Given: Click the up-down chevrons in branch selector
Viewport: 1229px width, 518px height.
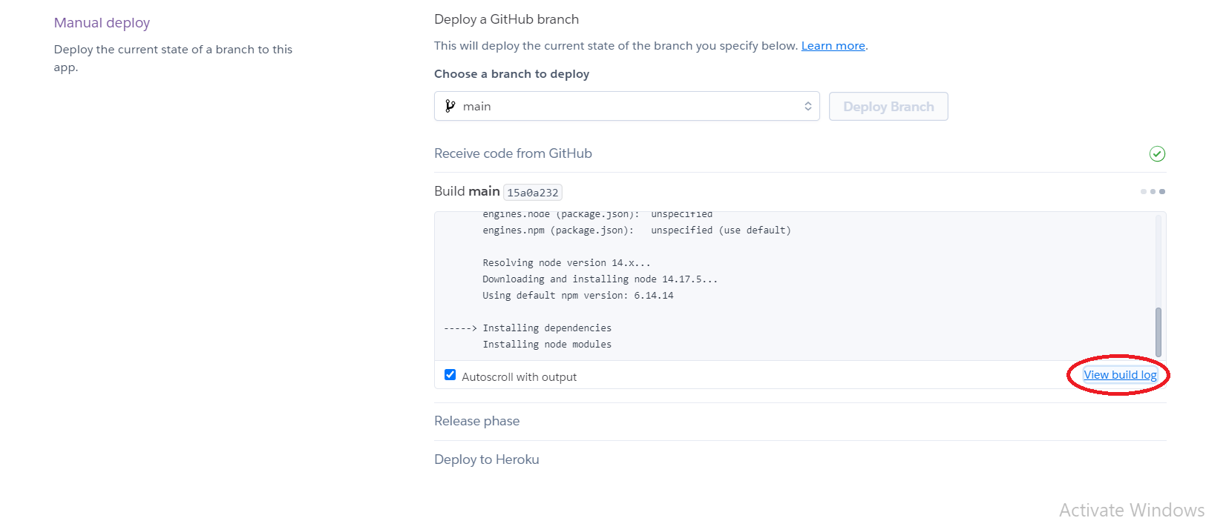Looking at the screenshot, I should coord(808,106).
